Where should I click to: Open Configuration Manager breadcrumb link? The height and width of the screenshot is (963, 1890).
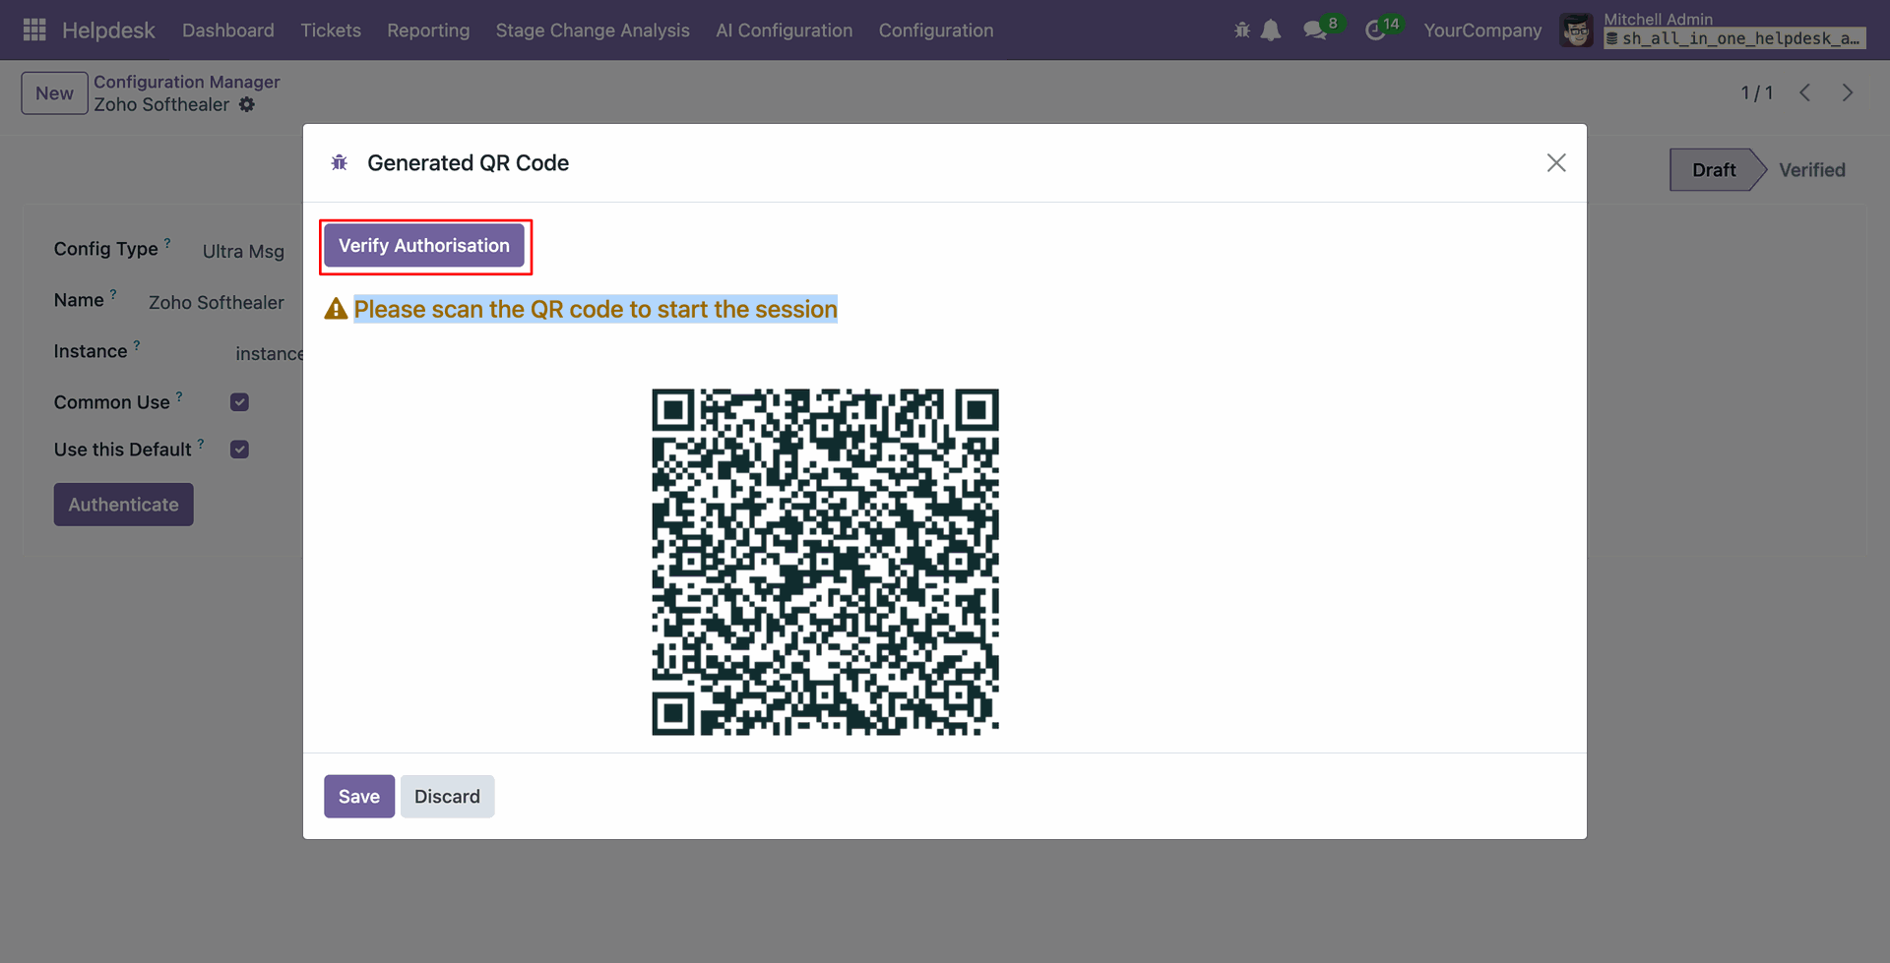[x=187, y=82]
